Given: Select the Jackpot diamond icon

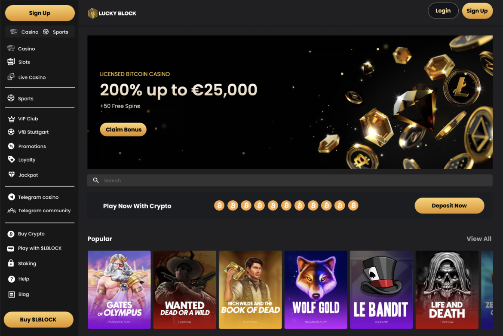Looking at the screenshot, I should pyautogui.click(x=12, y=175).
